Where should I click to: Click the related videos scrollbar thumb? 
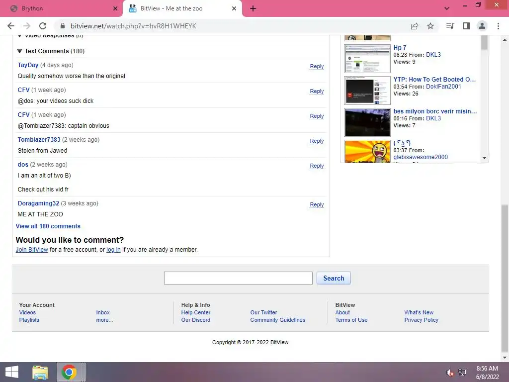pos(484,43)
